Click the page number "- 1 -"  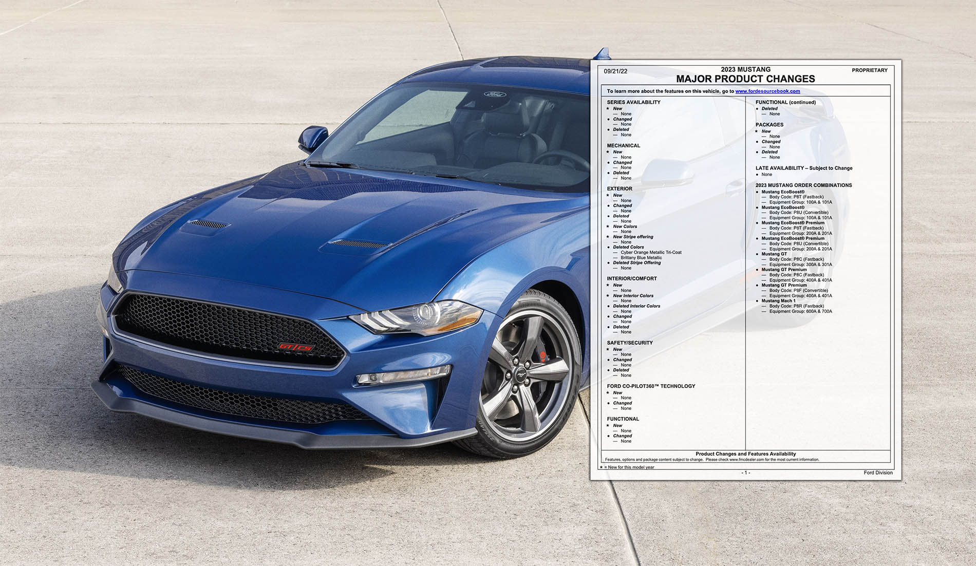click(745, 473)
